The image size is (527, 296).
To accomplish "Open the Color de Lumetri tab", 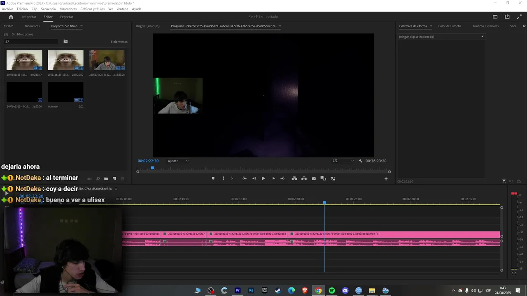I will click(x=450, y=26).
